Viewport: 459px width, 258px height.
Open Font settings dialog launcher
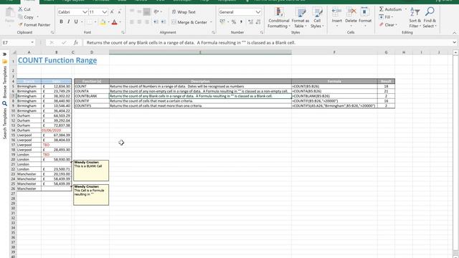coord(123,32)
